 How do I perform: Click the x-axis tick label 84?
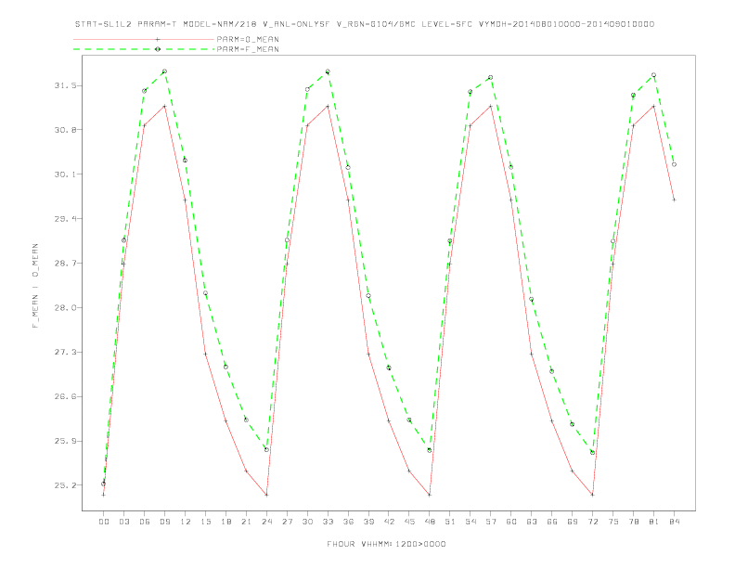[x=675, y=522]
